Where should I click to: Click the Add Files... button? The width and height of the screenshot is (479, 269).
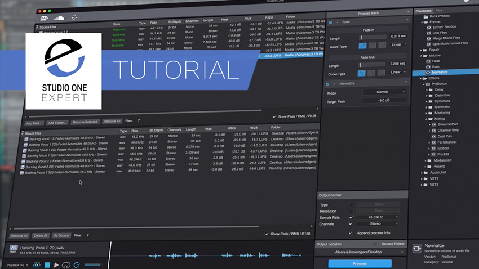click(x=34, y=123)
